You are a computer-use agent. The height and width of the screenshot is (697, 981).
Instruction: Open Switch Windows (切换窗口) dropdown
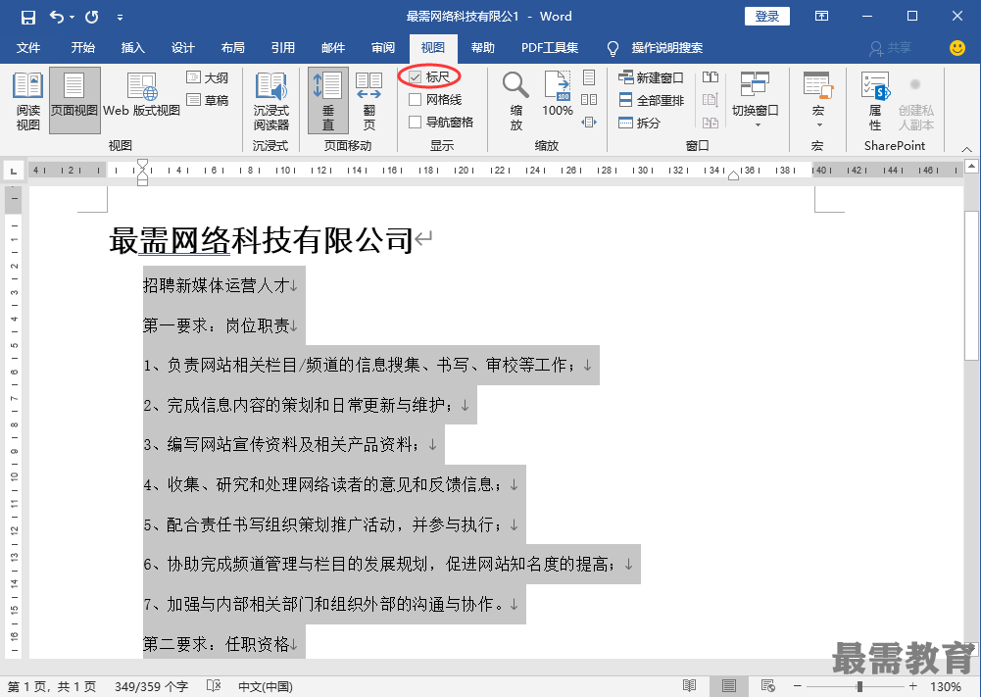[756, 101]
